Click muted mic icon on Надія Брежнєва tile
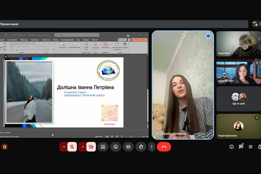 [x=257, y=118]
